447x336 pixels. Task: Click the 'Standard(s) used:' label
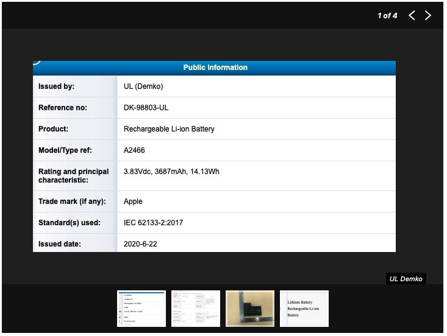coord(70,223)
